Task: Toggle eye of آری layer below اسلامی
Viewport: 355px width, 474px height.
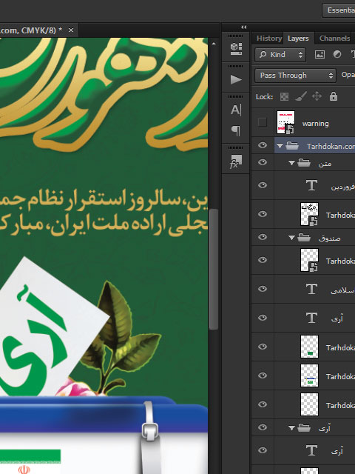Action: tap(263, 318)
